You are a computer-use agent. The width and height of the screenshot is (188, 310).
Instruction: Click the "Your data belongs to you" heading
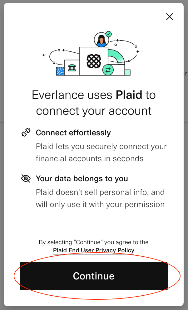point(82,179)
